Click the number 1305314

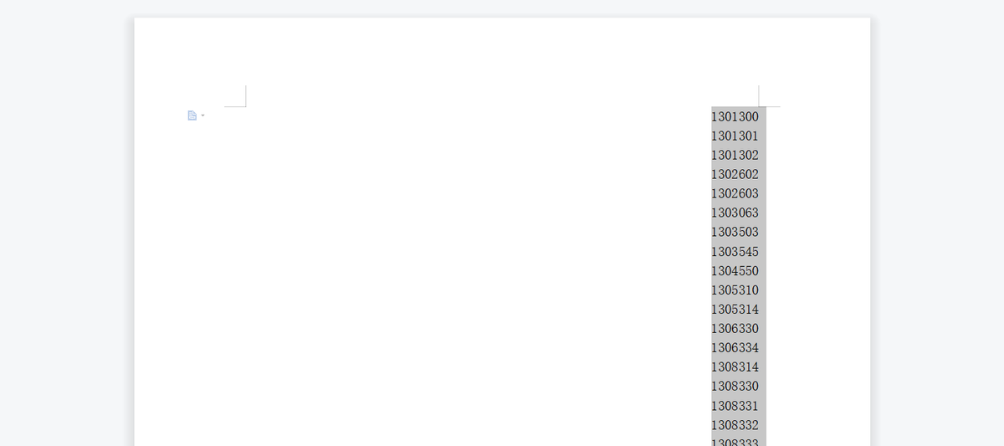tap(735, 310)
